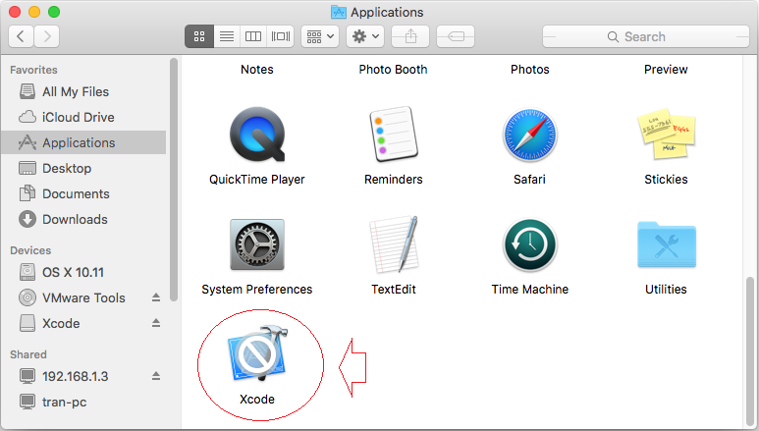Go back with the back arrow
This screenshot has height=431, width=759.
(x=21, y=36)
